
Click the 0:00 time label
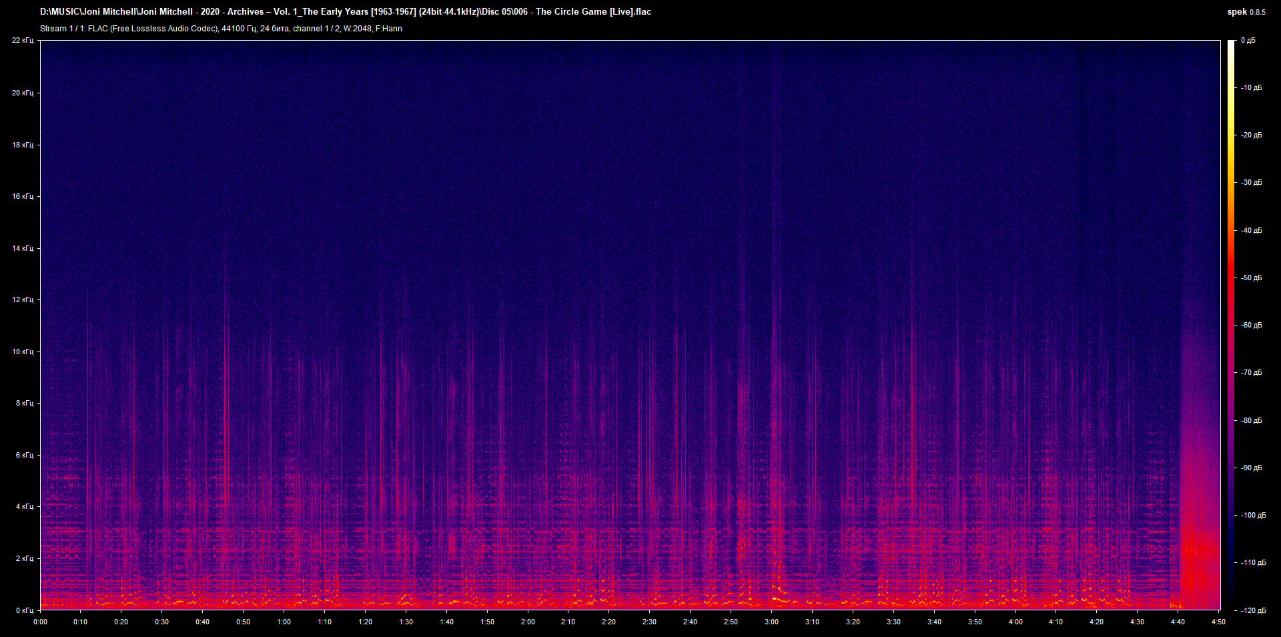click(40, 622)
